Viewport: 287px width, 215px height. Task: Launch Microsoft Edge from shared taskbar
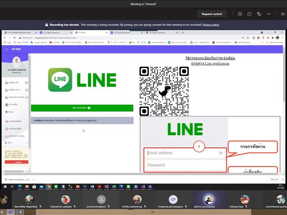pyautogui.click(x=20, y=186)
